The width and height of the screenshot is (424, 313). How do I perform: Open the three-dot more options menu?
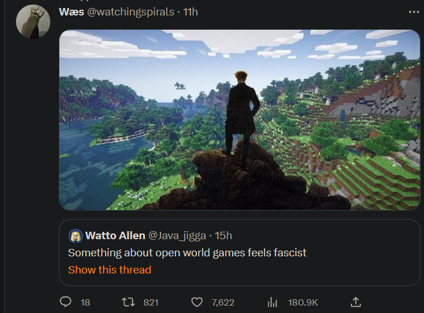(414, 12)
